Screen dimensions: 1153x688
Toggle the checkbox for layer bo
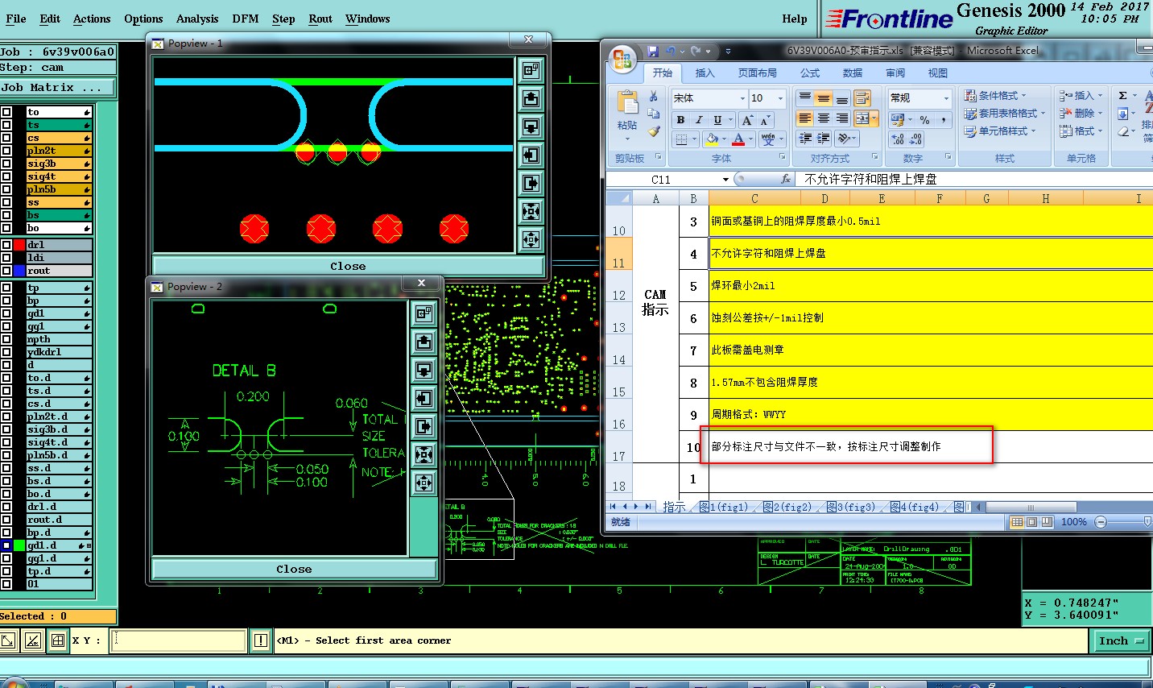tap(6, 228)
